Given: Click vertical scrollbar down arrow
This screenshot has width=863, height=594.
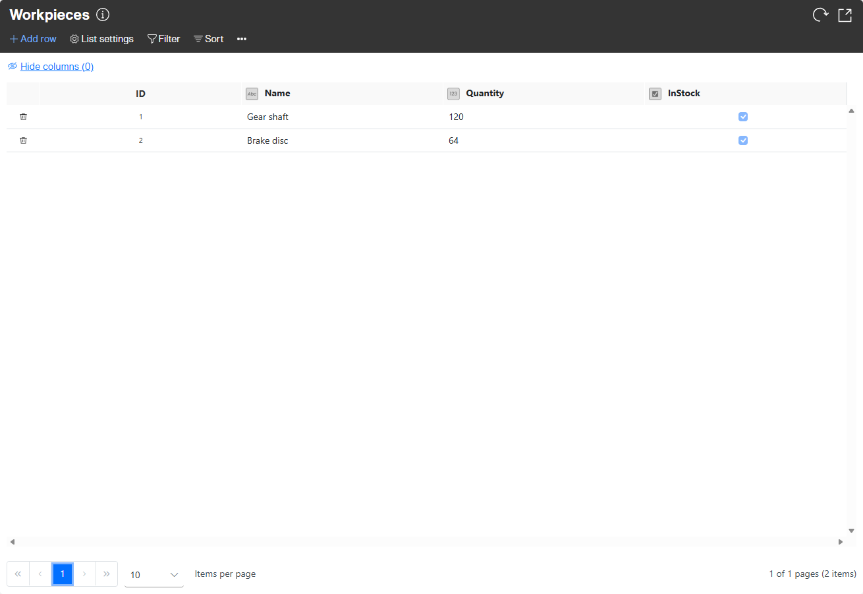Looking at the screenshot, I should [x=851, y=531].
